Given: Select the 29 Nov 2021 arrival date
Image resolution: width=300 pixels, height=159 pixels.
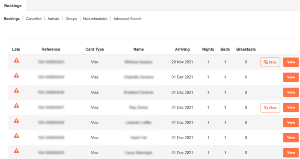Looking at the screenshot, I should pos(182,62).
